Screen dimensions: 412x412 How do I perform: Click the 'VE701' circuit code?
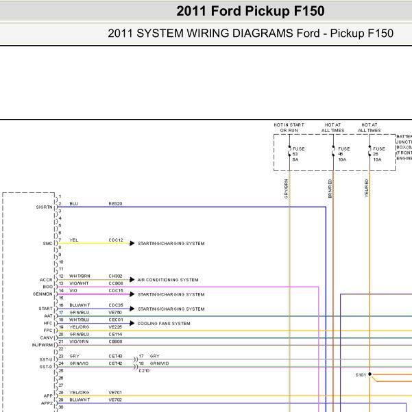pyautogui.click(x=115, y=393)
